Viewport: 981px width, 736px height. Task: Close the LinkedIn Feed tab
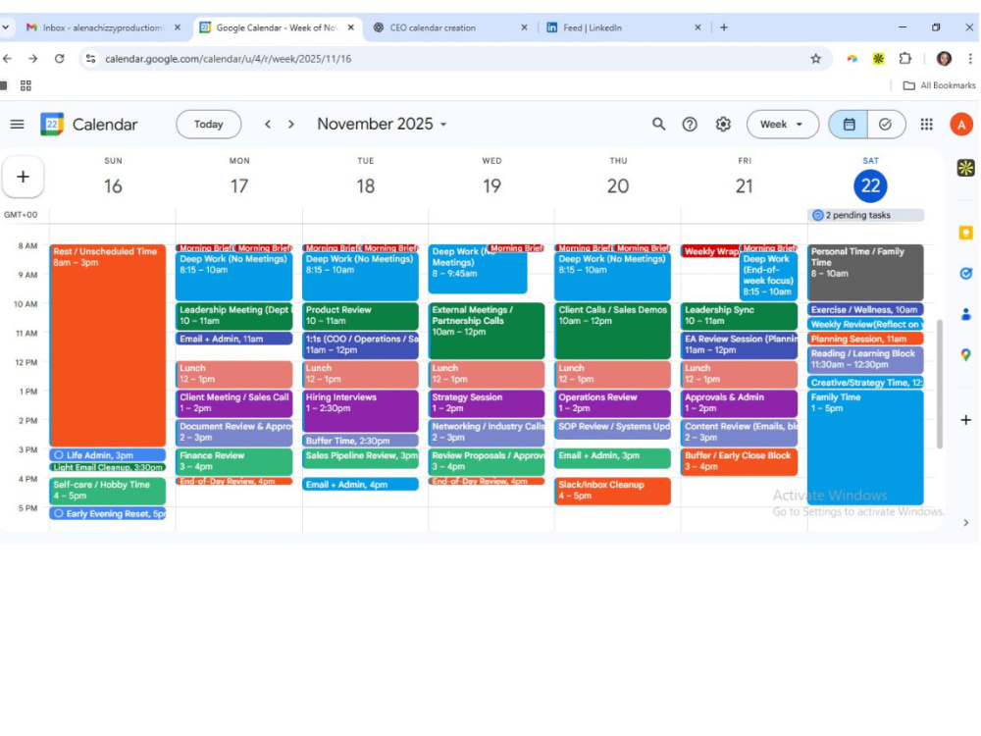697,27
